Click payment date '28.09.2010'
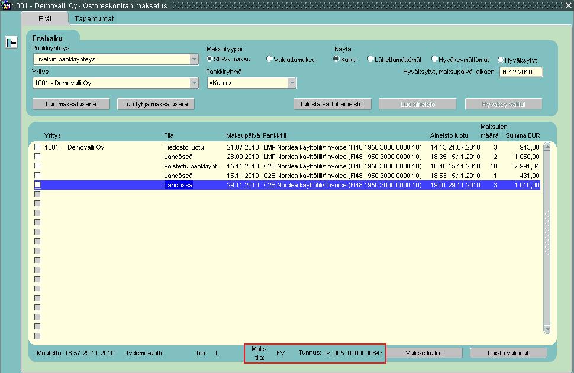 (x=243, y=157)
